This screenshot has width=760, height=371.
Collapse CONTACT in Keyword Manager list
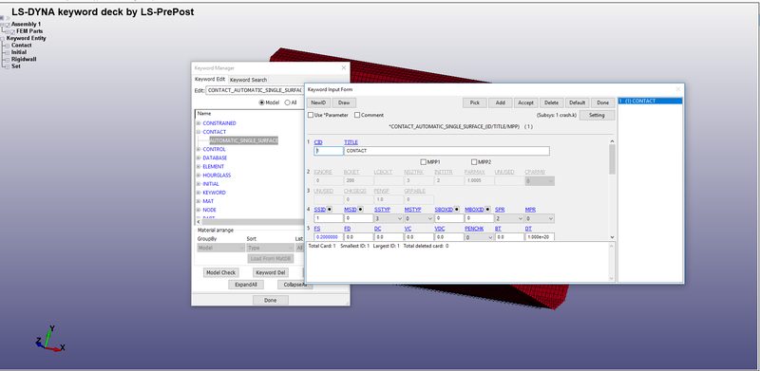(199, 132)
